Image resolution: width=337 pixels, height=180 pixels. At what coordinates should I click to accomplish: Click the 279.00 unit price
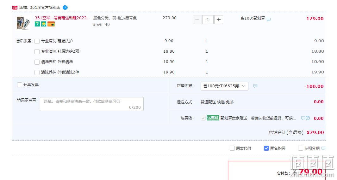tap(170, 18)
